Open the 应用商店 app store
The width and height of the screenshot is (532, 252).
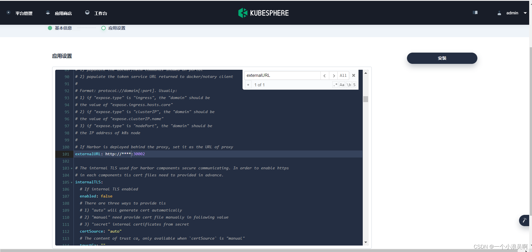(x=63, y=13)
